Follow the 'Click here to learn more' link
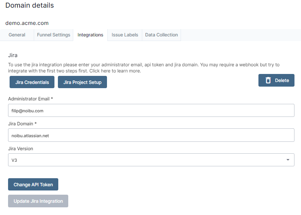Screen dimensions: 301x215 [x=115, y=71]
